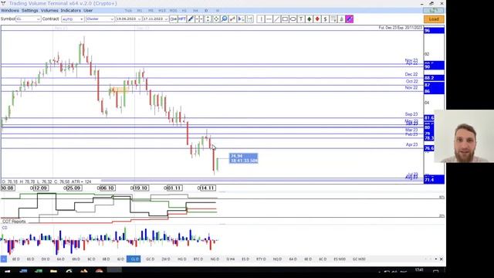Place a red down arrow marker
The image size is (494, 278).
pos(317,19)
